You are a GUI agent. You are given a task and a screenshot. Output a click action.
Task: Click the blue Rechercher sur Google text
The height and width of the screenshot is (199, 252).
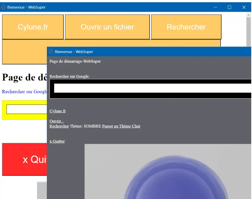[24, 92]
